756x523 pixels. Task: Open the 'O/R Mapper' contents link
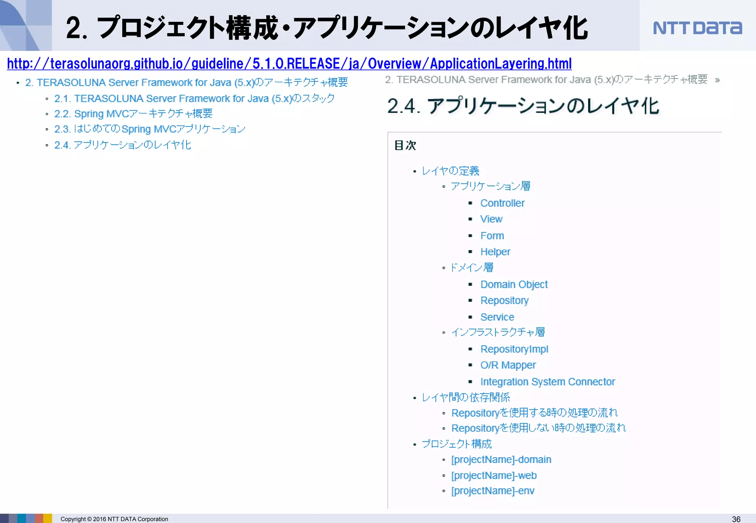point(508,365)
